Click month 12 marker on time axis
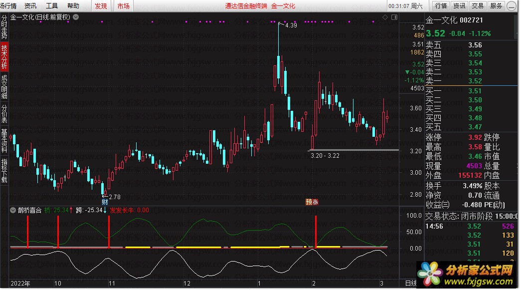The image size is (521, 290). coord(187,284)
